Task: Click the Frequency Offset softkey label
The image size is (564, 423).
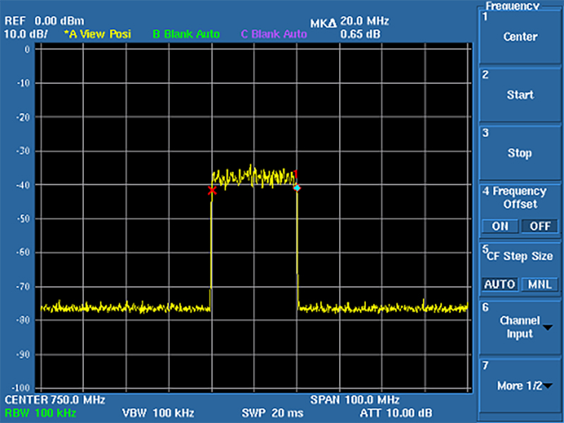Action: (520, 197)
